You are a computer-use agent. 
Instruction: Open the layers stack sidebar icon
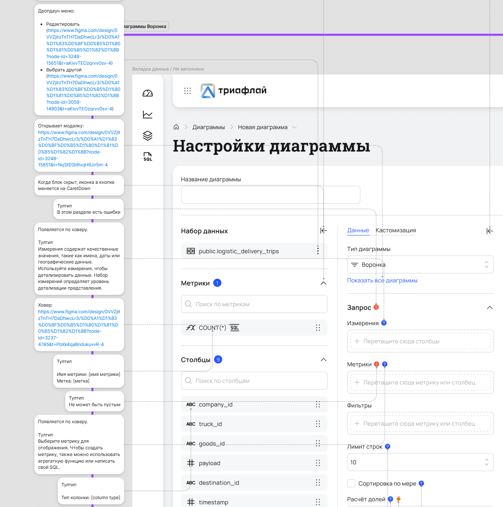click(x=148, y=136)
